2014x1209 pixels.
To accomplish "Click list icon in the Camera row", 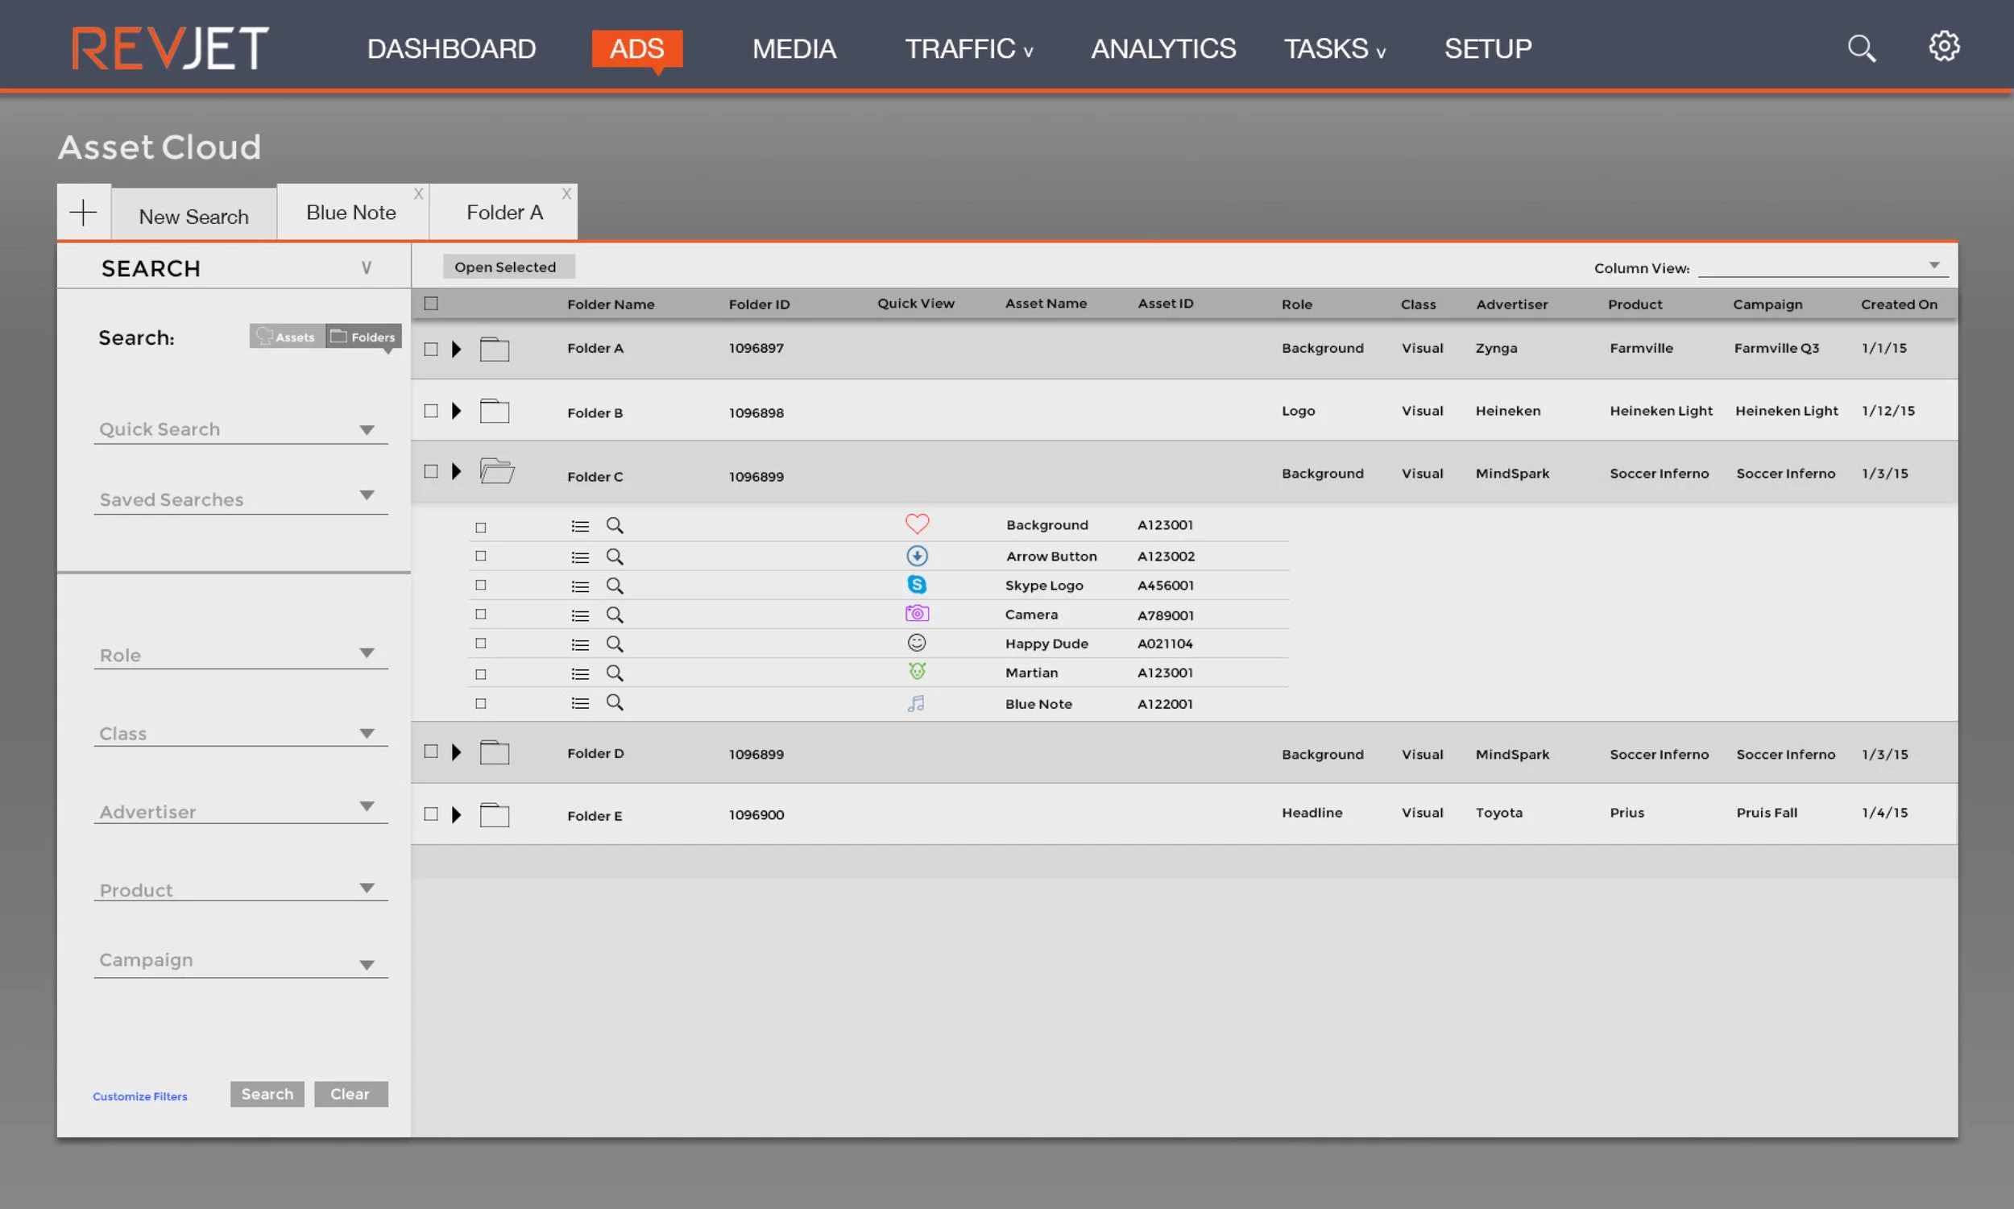I will click(580, 615).
